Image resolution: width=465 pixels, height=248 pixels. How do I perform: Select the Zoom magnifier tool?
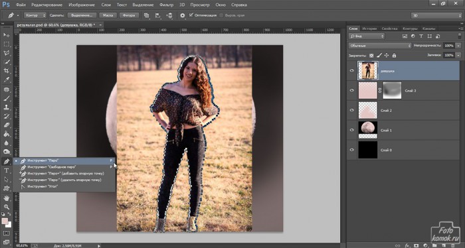[6, 207]
